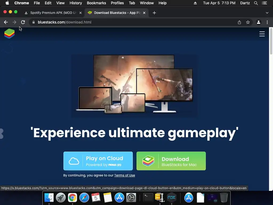Open the Apple menu

7,3
